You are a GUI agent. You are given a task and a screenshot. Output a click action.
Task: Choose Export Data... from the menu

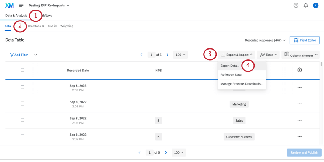click(x=230, y=66)
